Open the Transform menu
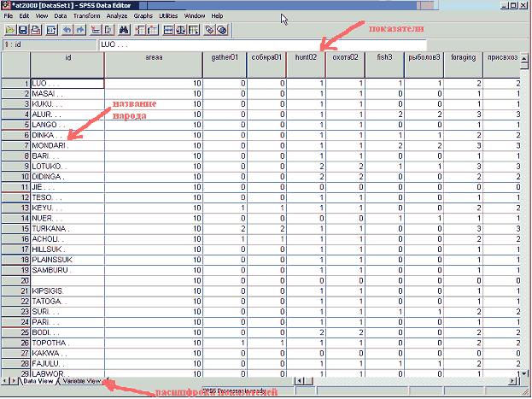 pyautogui.click(x=86, y=16)
